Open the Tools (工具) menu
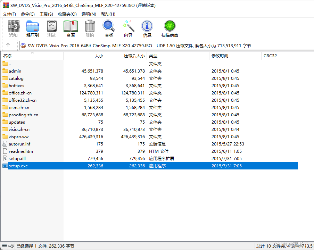 (46, 14)
